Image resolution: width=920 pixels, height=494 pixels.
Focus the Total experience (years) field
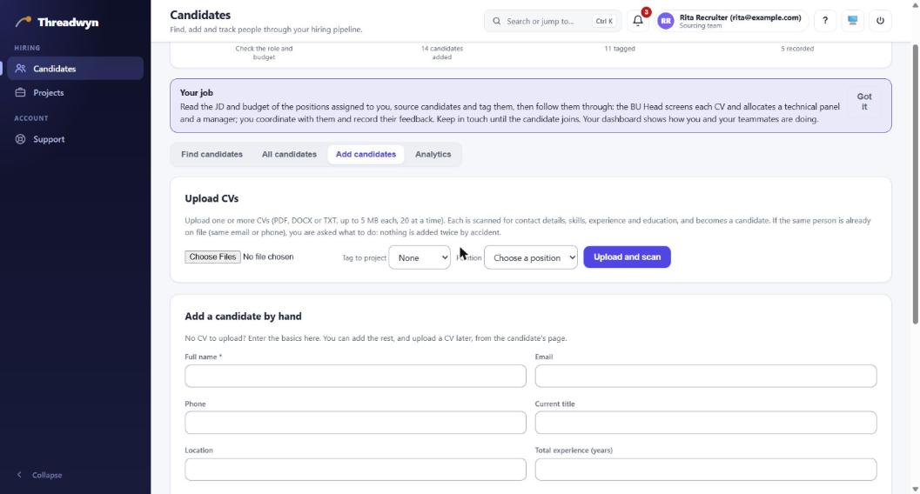coord(706,470)
